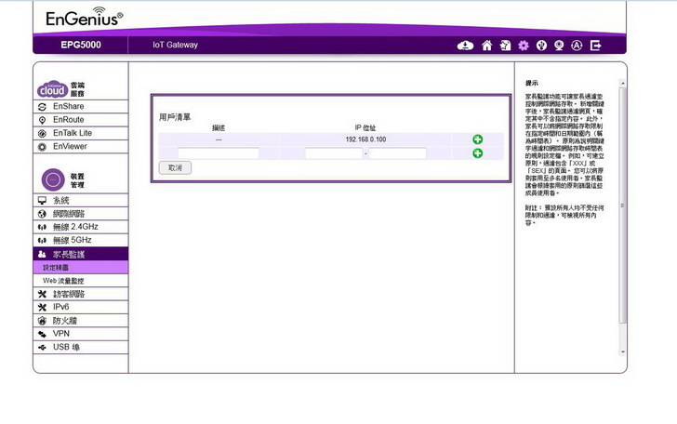The image size is (677, 424).
Task: Log out using the exit icon
Action: pyautogui.click(x=596, y=46)
